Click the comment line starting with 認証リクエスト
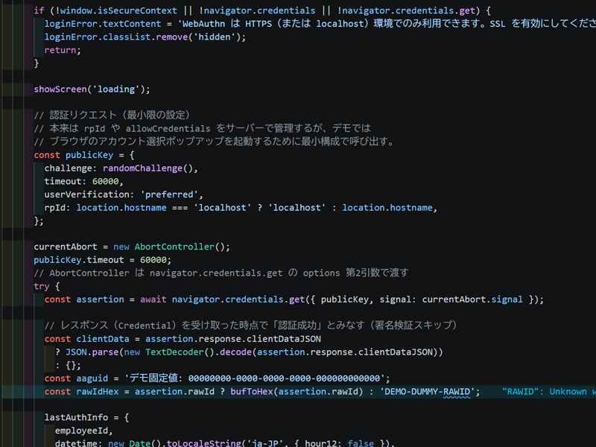 tap(112, 115)
